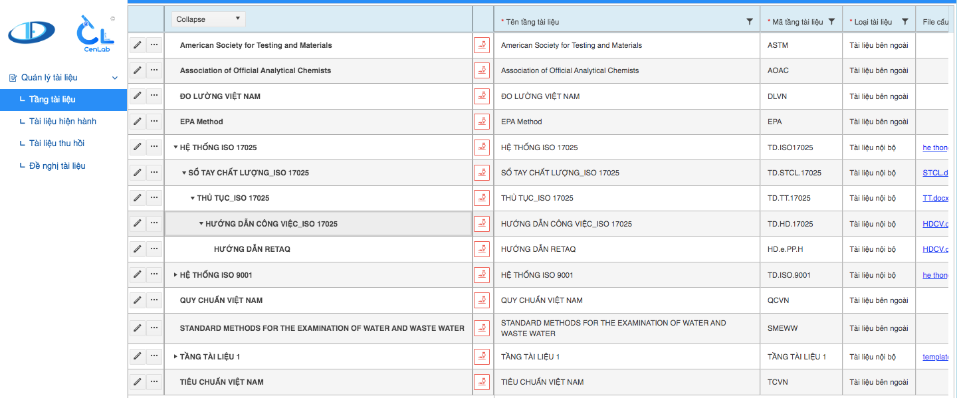Click the HD.e.PP.H code cell
The height and width of the screenshot is (398, 957).
(801, 249)
